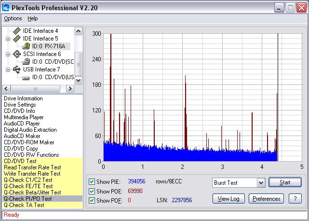Open Q-Check Beta/Jitter Test
This screenshot has height=221, width=309.
pyautogui.click(x=42, y=193)
